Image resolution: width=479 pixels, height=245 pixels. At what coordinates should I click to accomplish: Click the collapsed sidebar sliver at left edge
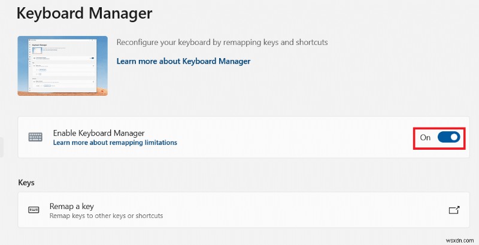click(x=2, y=147)
